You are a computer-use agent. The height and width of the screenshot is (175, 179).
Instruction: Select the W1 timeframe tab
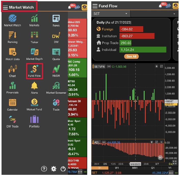click(117, 168)
